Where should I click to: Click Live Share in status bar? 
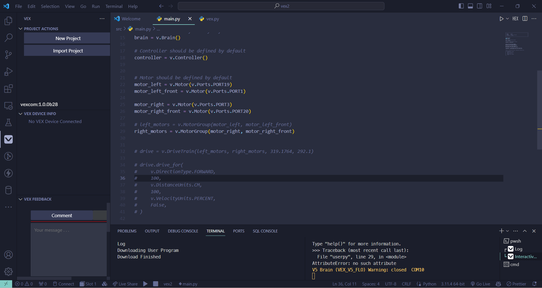click(x=125, y=284)
